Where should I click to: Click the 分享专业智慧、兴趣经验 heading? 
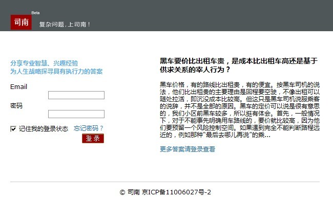[x=44, y=63]
